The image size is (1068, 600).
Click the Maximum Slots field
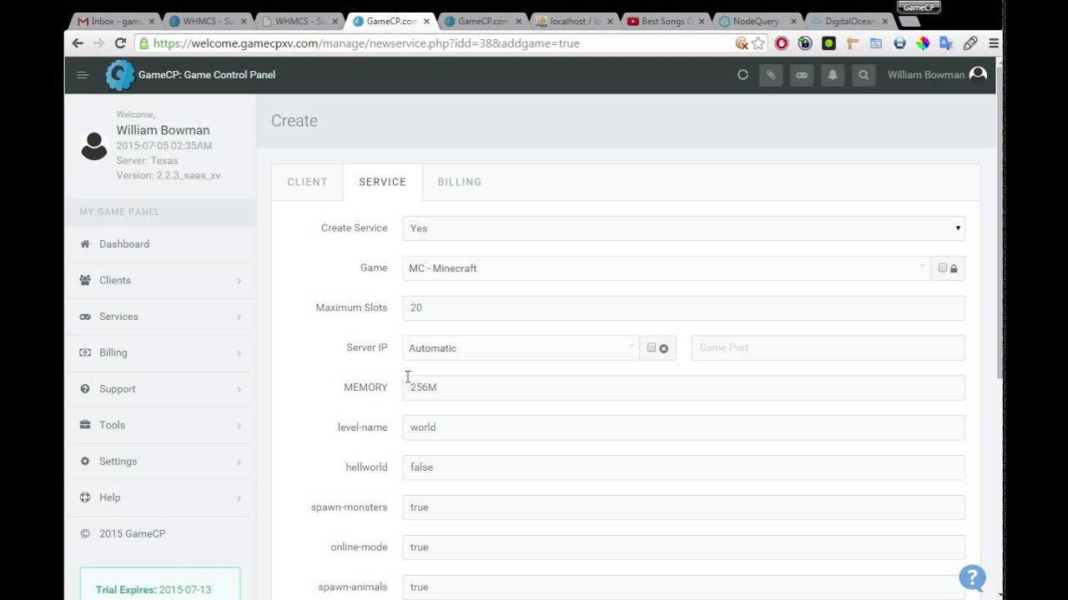click(x=683, y=308)
